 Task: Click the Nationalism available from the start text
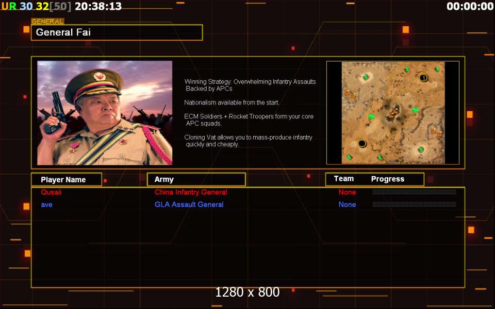tap(232, 102)
